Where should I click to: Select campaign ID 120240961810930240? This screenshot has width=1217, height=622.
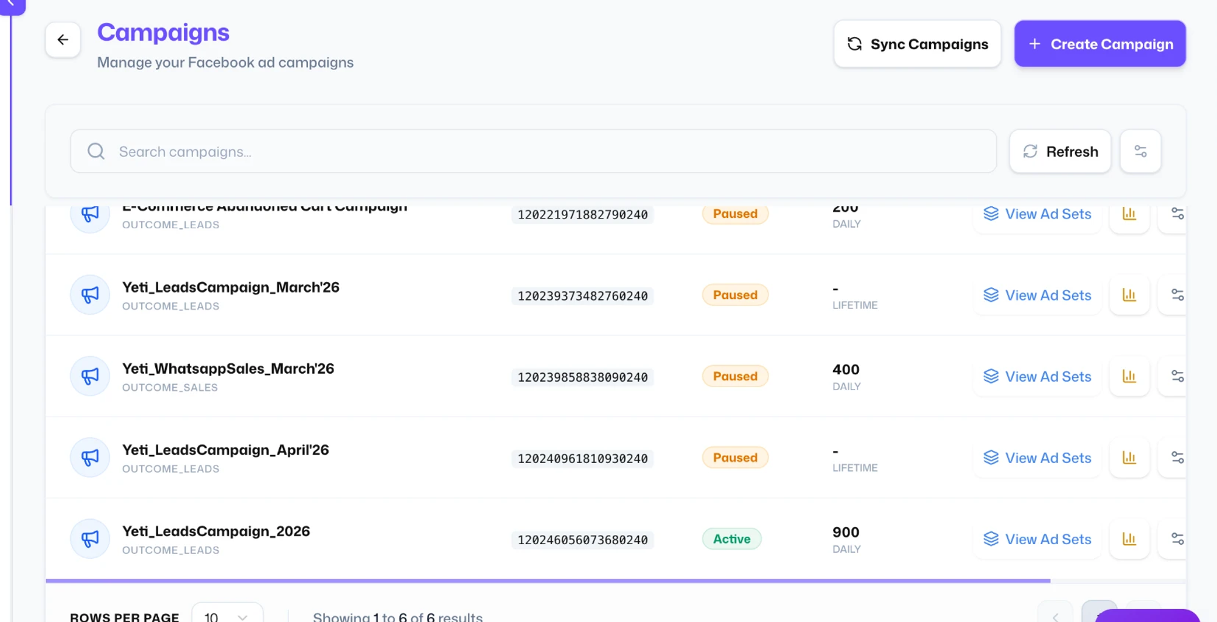pos(582,459)
